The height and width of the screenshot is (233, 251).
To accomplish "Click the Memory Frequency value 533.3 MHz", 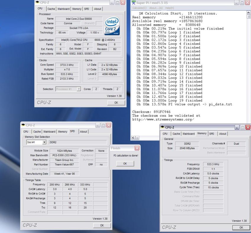I will 213,164.
